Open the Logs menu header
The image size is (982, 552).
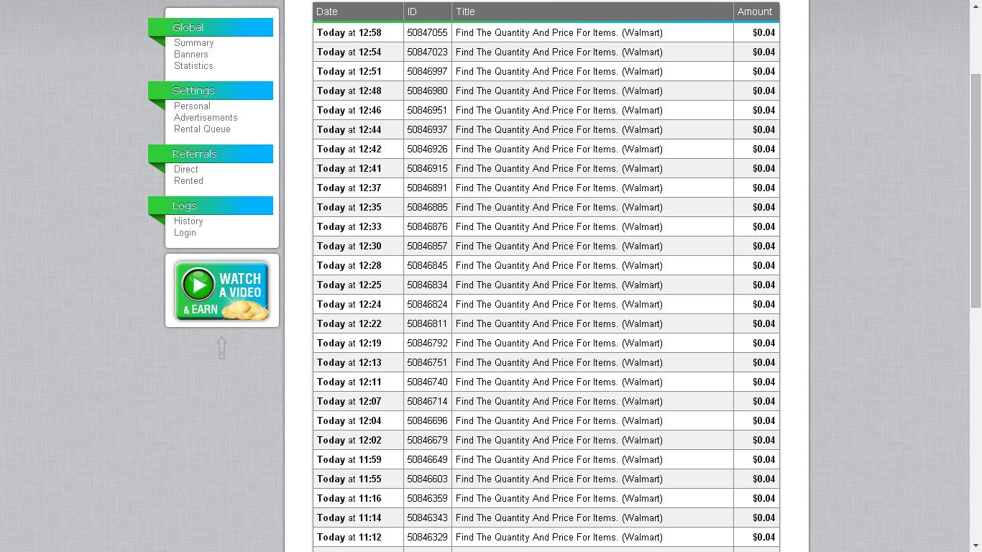click(x=211, y=206)
